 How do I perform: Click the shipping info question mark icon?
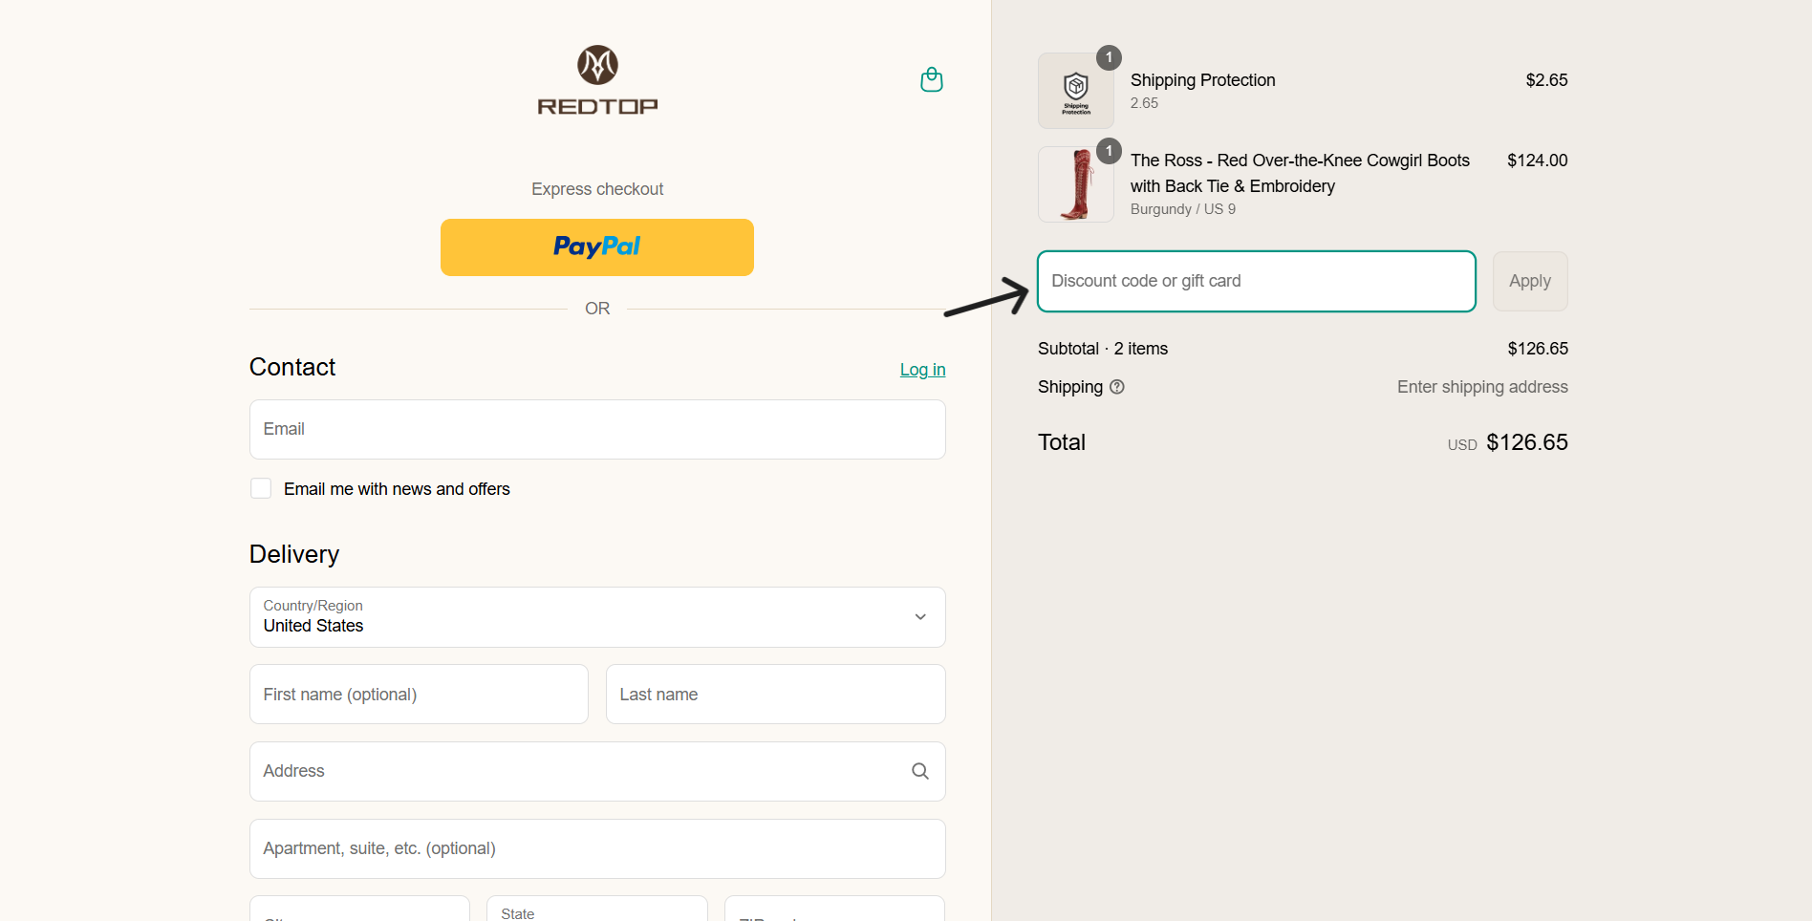(x=1117, y=387)
